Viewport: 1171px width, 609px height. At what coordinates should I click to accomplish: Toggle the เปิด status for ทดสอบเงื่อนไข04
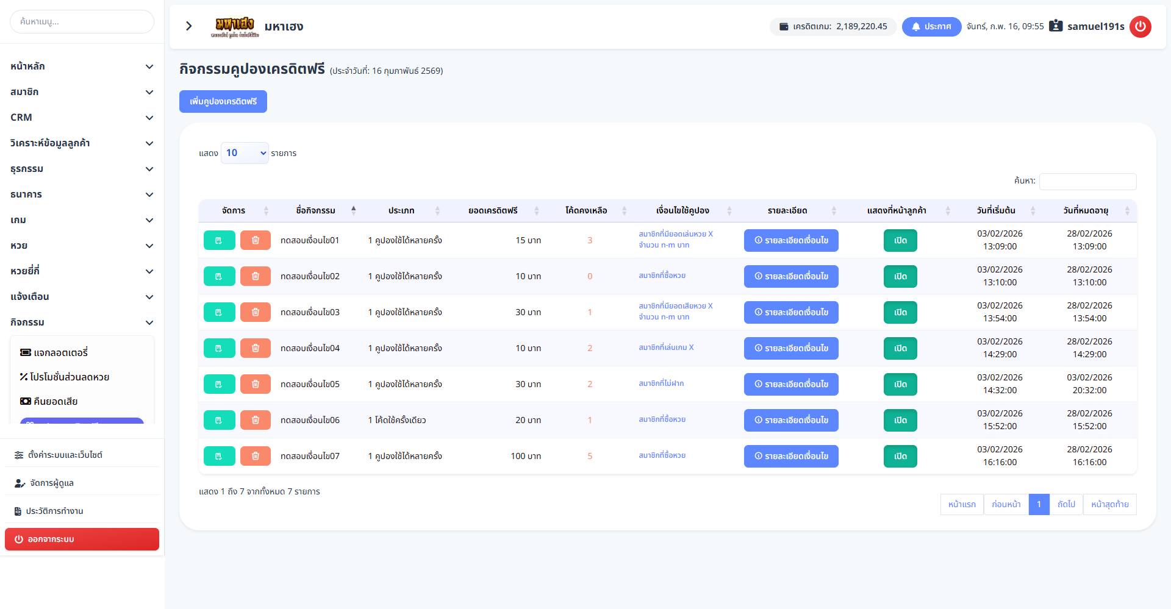(x=900, y=348)
